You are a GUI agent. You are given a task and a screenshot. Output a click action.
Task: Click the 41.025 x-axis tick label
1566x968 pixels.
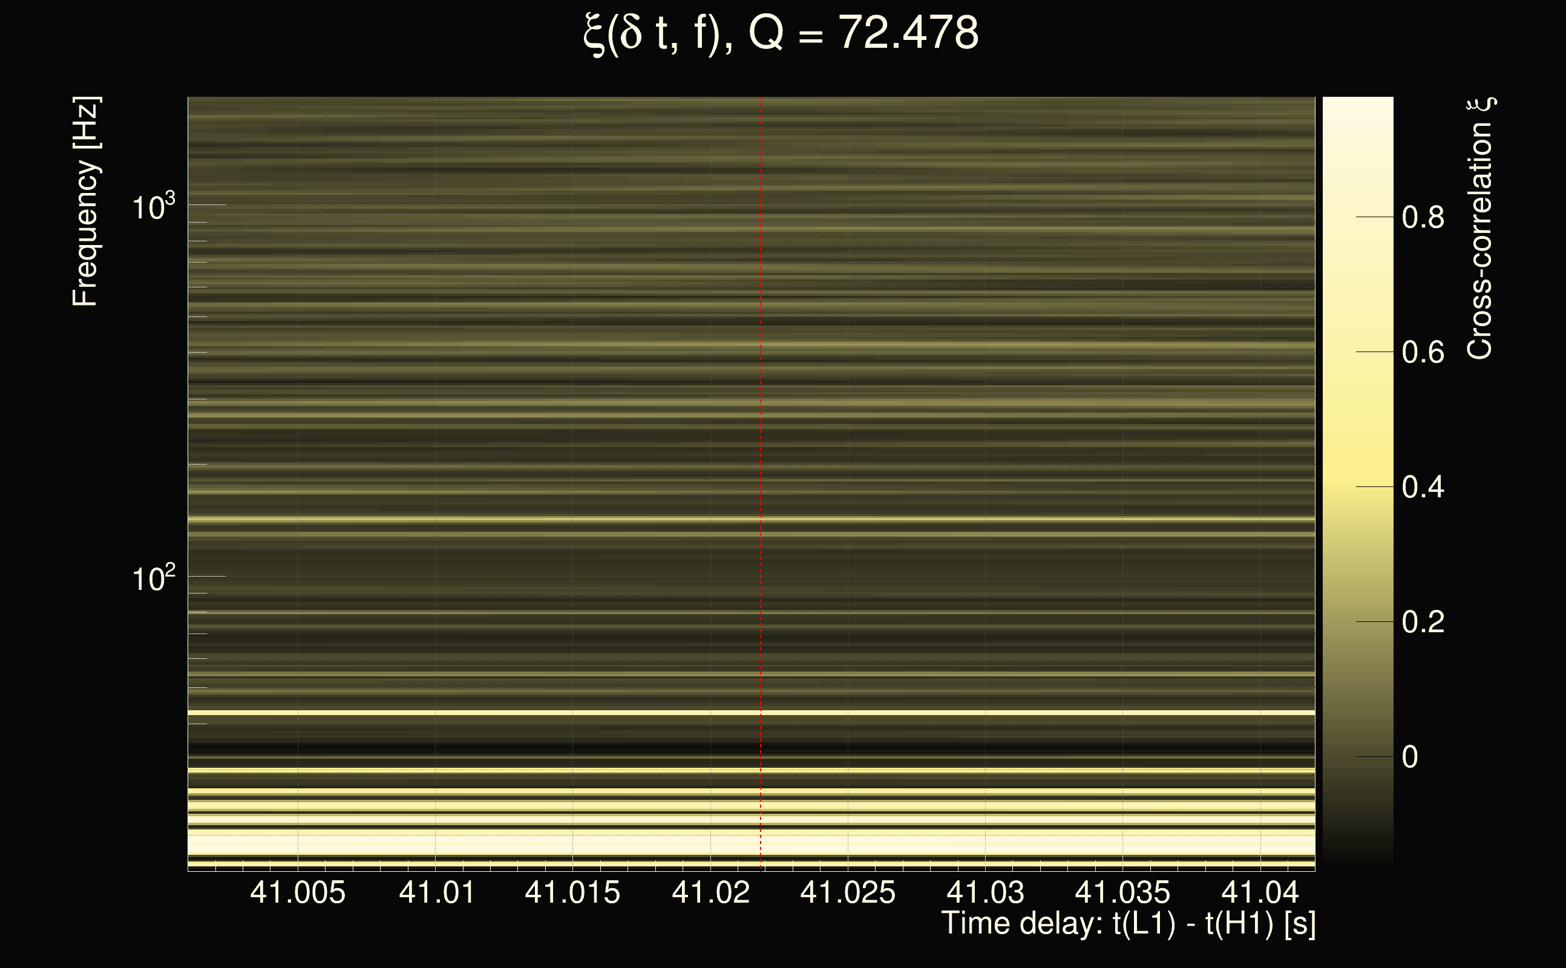[x=848, y=892]
